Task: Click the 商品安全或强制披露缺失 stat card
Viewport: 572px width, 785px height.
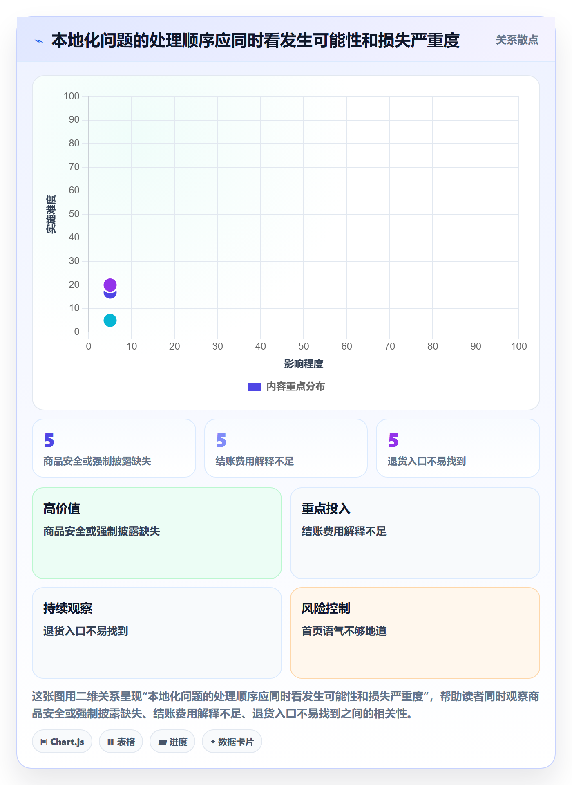Action: tap(114, 448)
